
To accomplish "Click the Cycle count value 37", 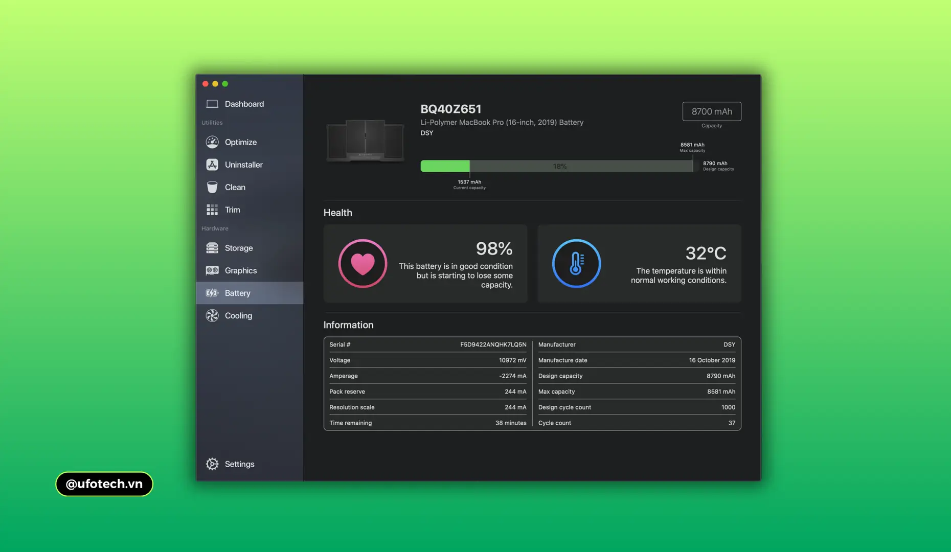I will pyautogui.click(x=732, y=423).
